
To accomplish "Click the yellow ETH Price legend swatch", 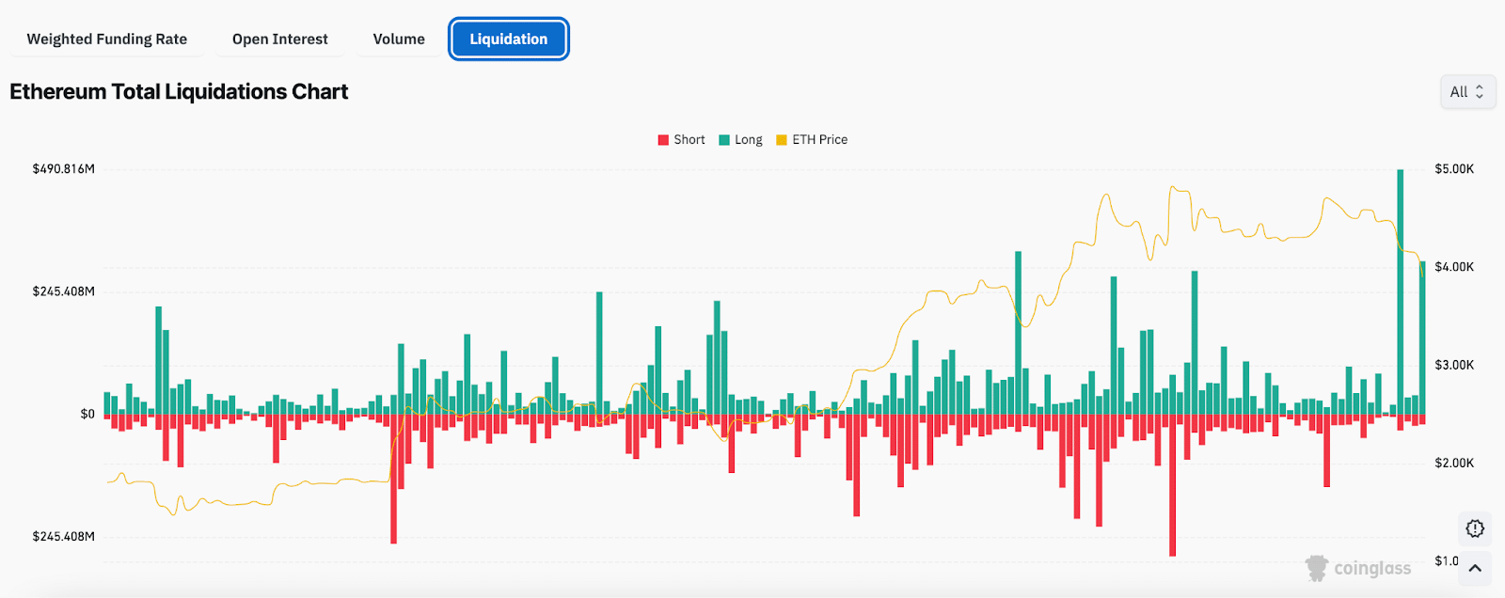I will (x=782, y=140).
